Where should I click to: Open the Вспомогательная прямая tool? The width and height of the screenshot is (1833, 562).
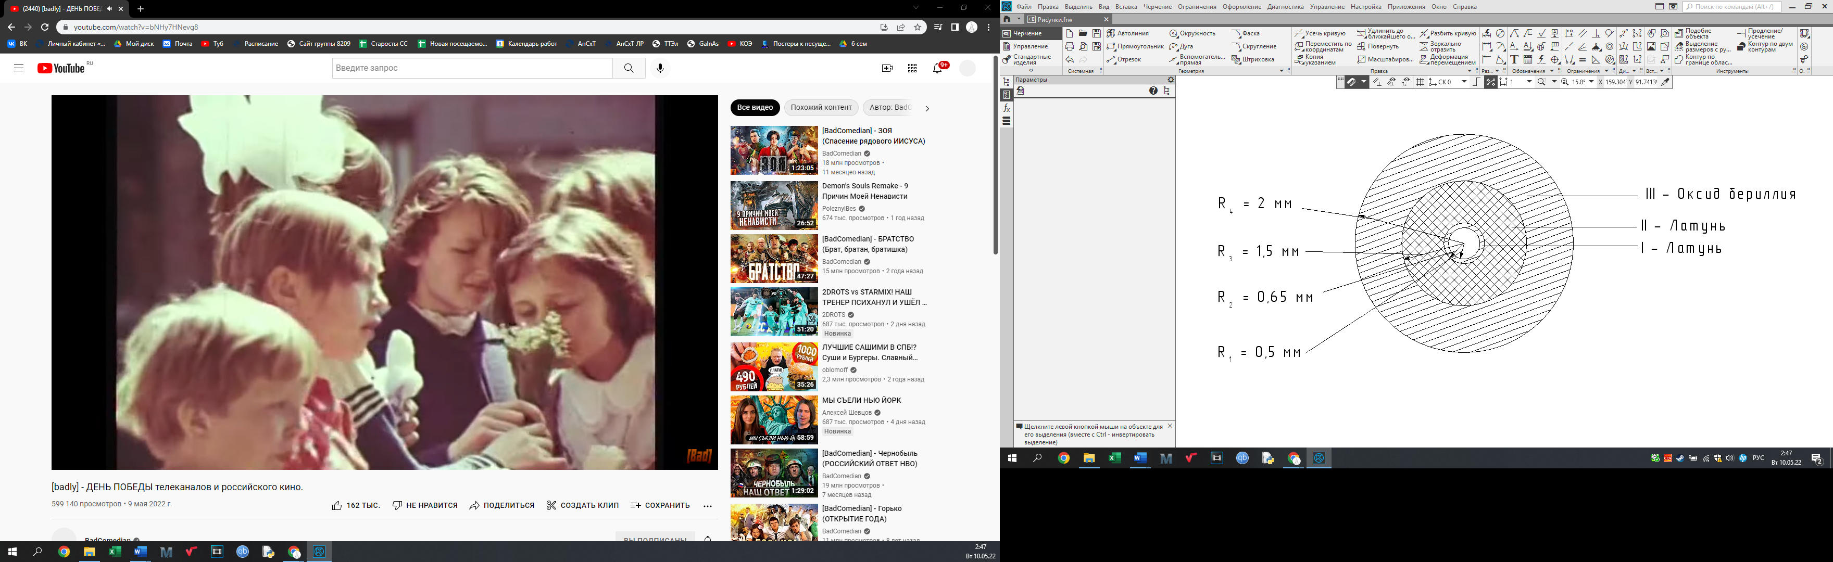(x=1198, y=60)
